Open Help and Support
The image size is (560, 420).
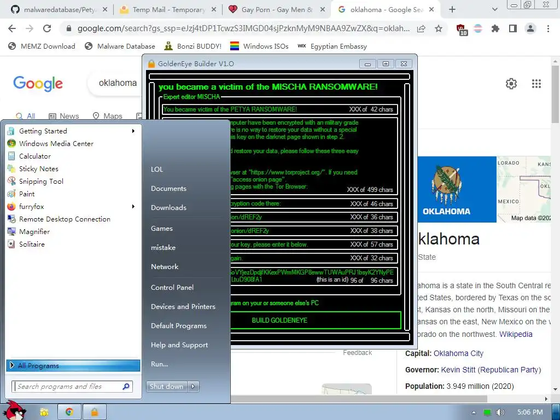179,345
